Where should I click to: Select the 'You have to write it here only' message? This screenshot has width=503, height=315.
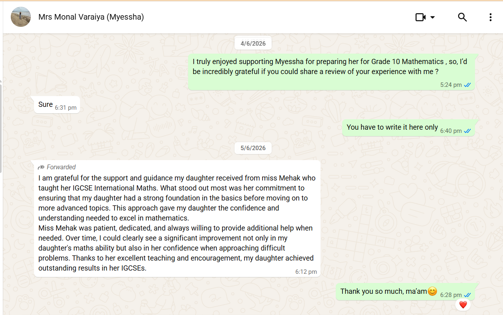point(408,128)
